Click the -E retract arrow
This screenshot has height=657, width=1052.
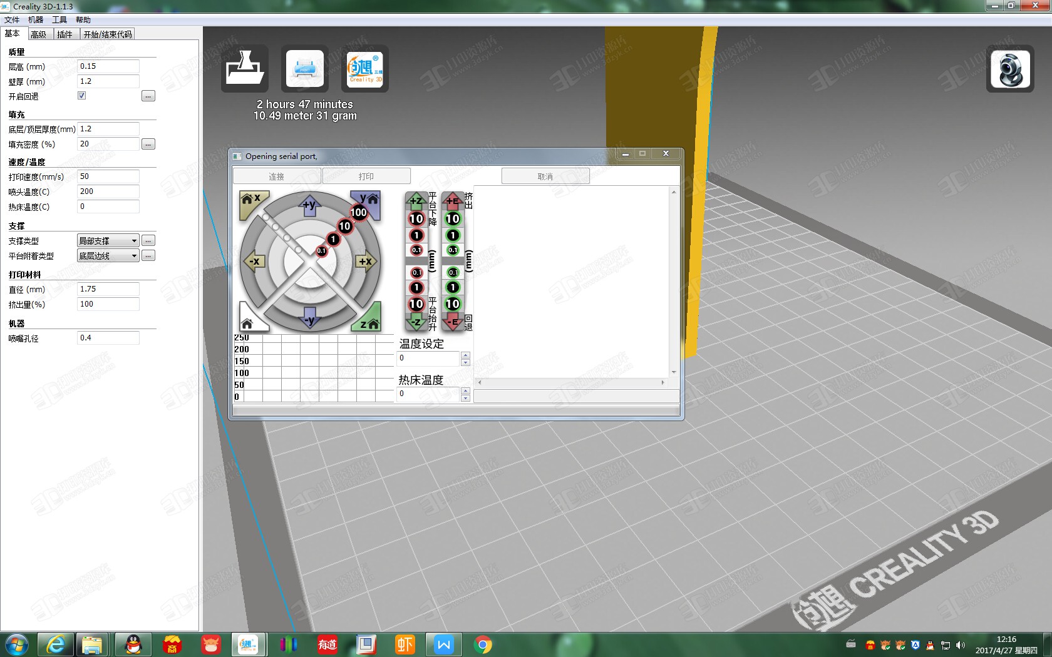click(x=453, y=322)
